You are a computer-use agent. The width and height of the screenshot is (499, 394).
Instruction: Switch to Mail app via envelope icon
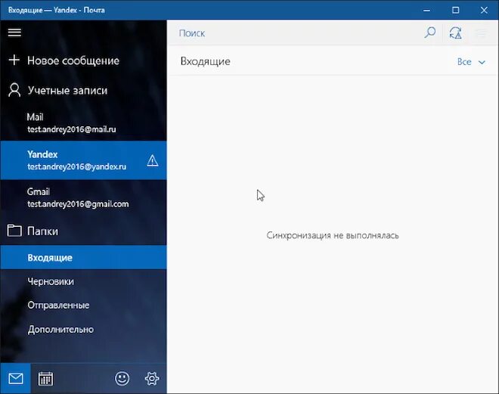click(16, 378)
